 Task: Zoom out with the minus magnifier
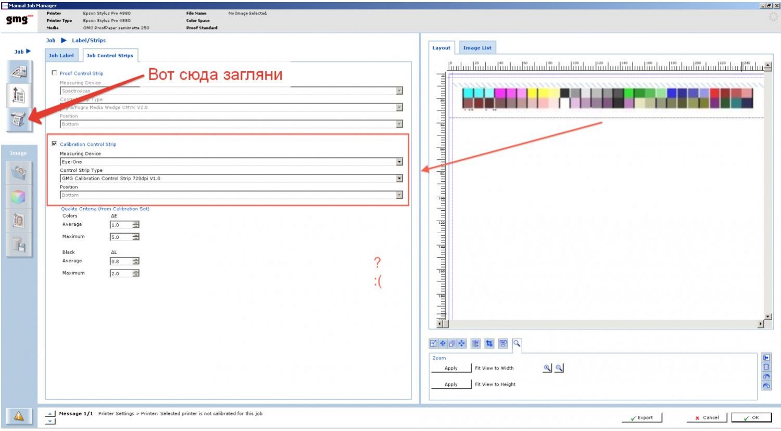point(559,368)
